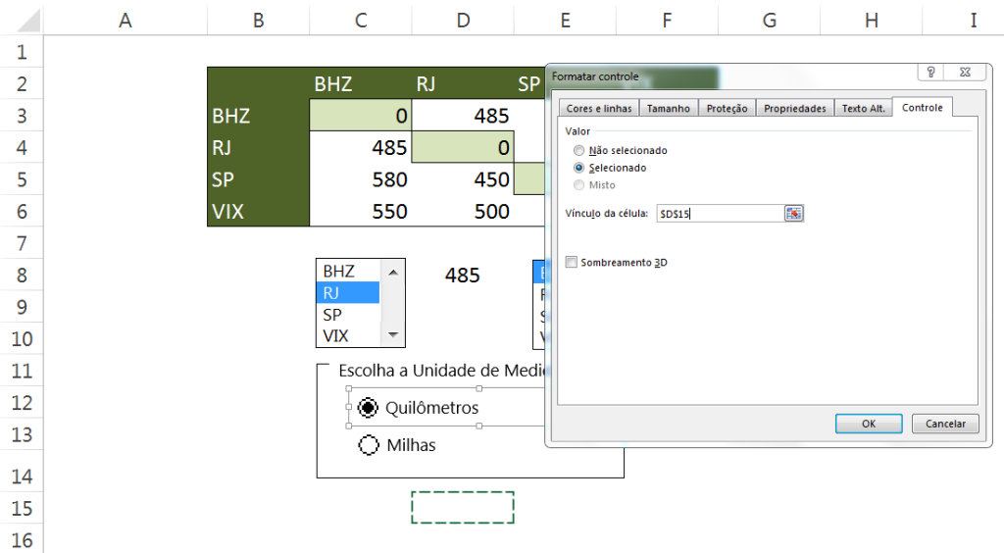Click the RJ column header cell in table

pyautogui.click(x=463, y=84)
